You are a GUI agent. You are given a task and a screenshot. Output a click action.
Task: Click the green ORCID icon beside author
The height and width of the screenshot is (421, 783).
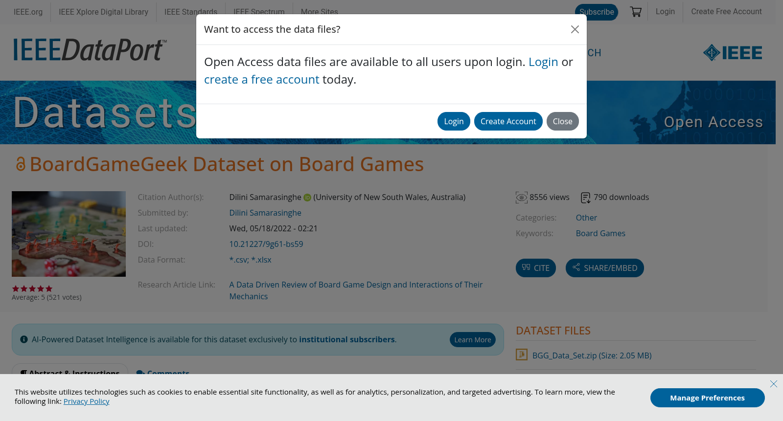coord(307,198)
